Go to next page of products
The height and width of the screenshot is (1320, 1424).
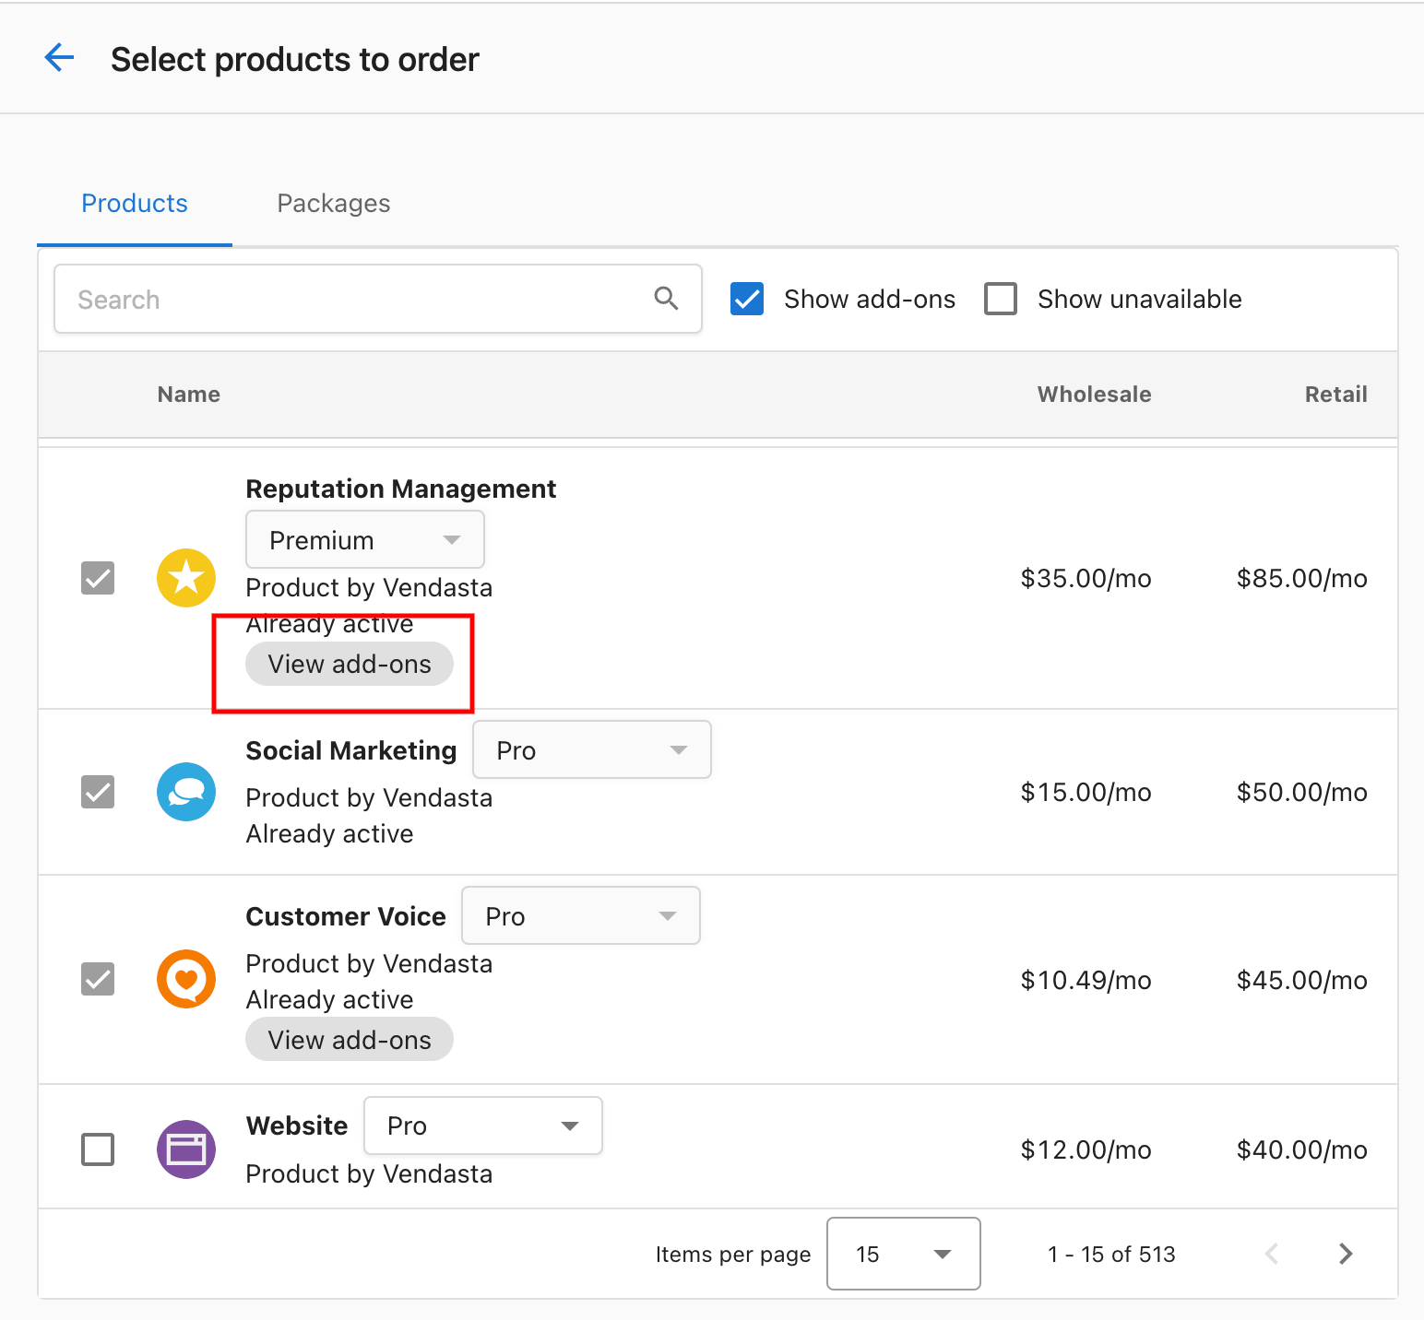[1346, 1254]
